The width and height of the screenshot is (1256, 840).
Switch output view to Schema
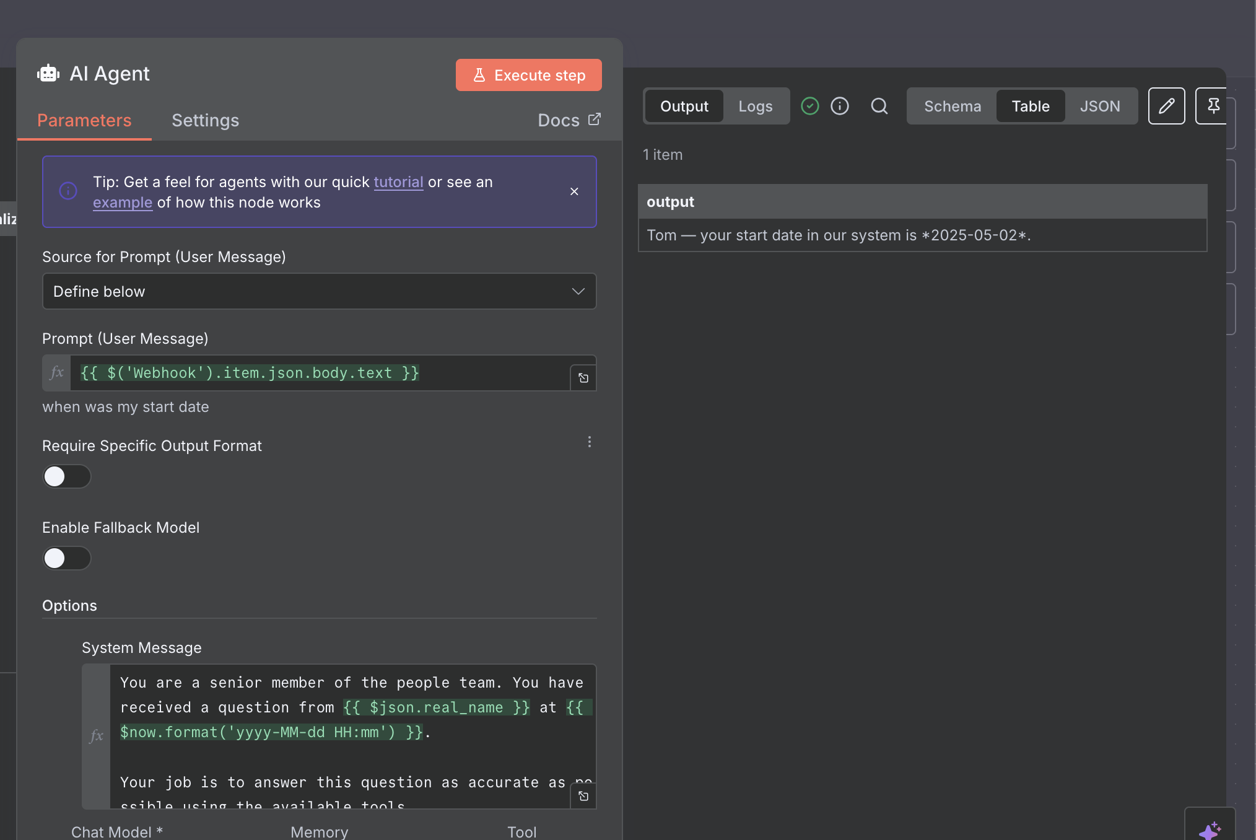pyautogui.click(x=952, y=106)
